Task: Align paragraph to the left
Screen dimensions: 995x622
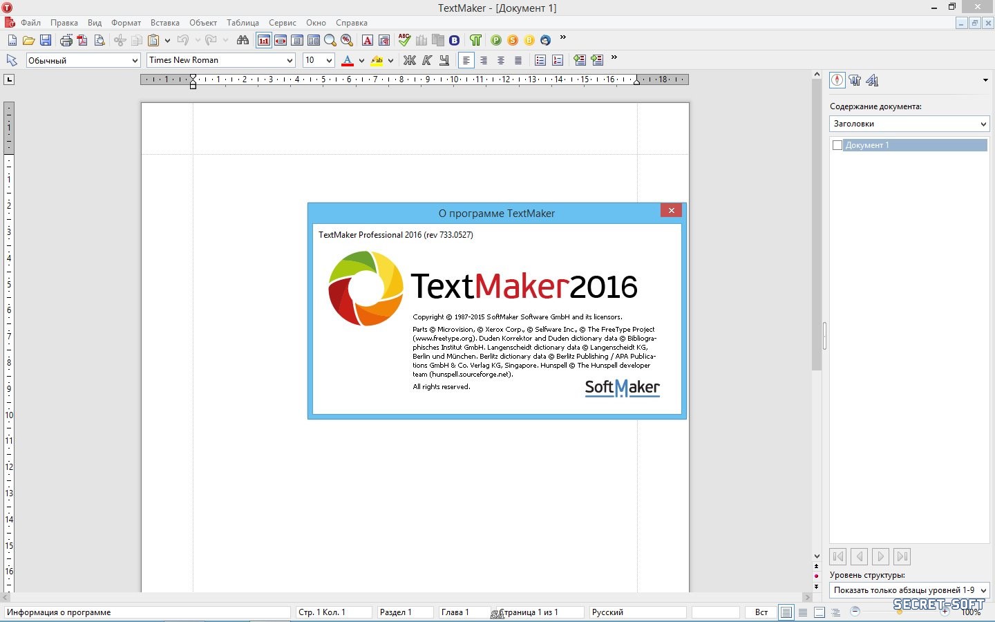Action: click(466, 60)
